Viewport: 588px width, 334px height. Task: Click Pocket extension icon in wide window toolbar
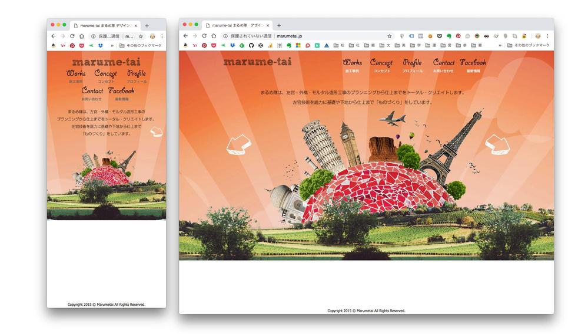[x=440, y=36]
